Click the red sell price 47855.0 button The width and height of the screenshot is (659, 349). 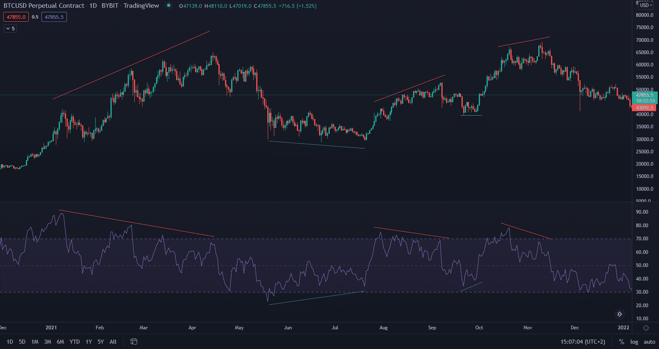coord(16,17)
